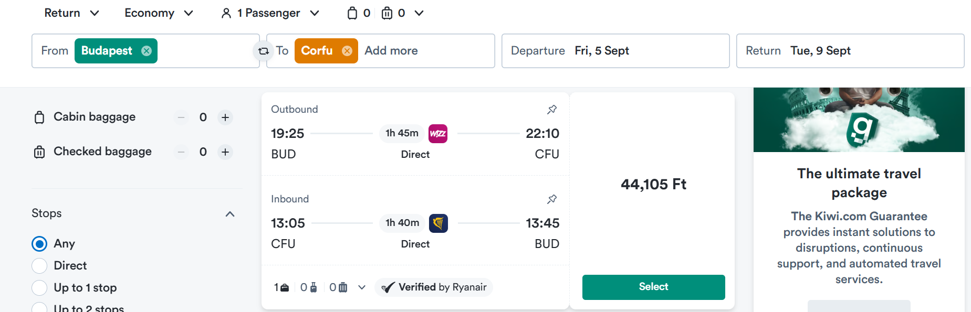Remove Corfu from the To field
Viewport: 971px width, 312px height.
(347, 51)
